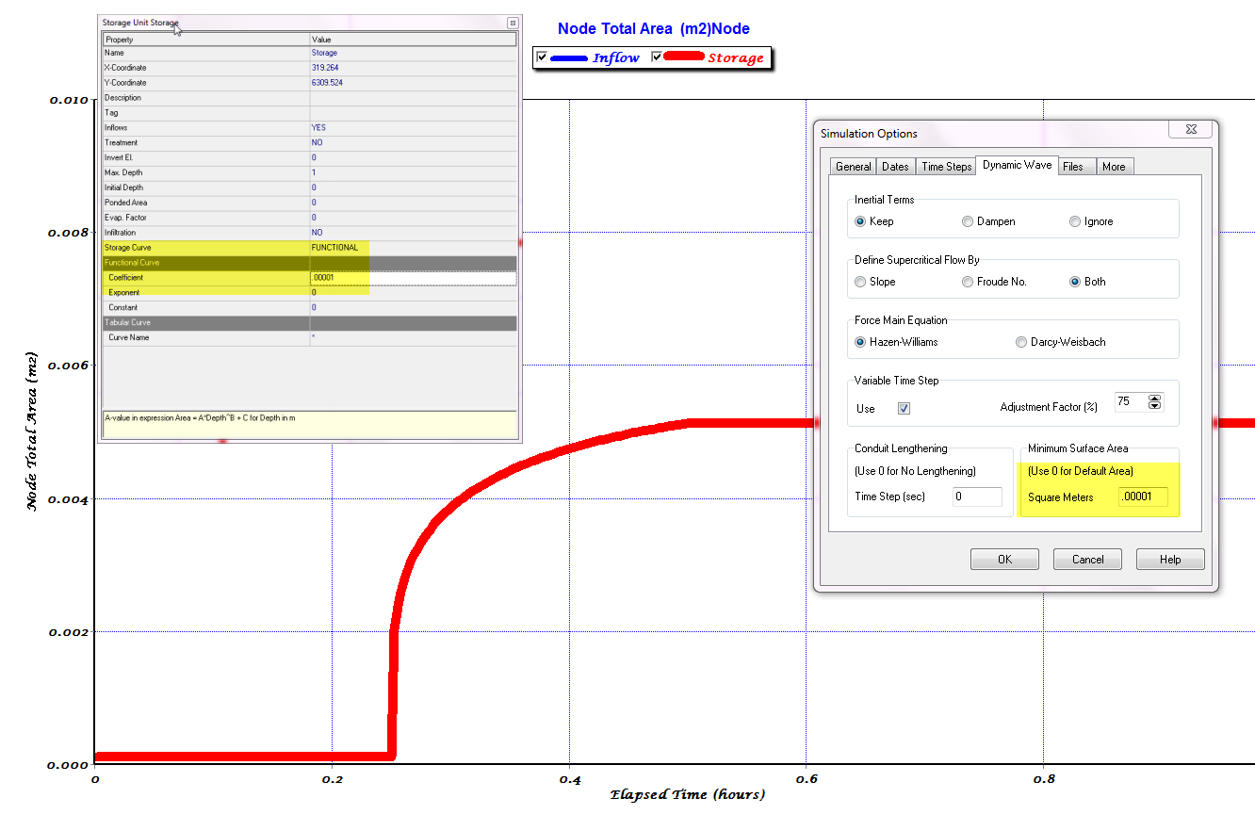Click the Cancel button
The height and width of the screenshot is (814, 1255).
pos(1087,560)
